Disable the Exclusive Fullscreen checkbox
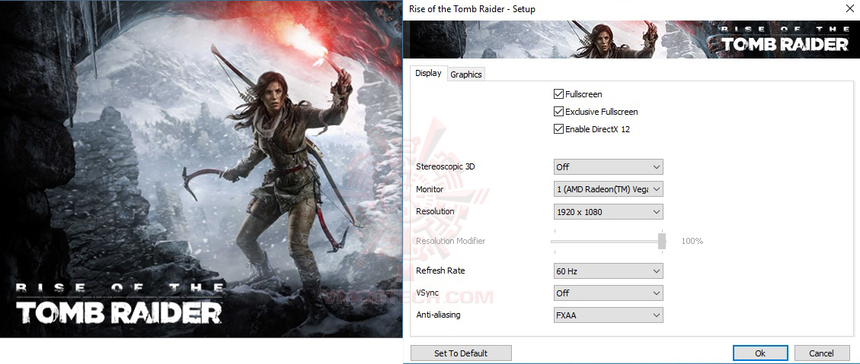The height and width of the screenshot is (364, 860). tap(558, 112)
